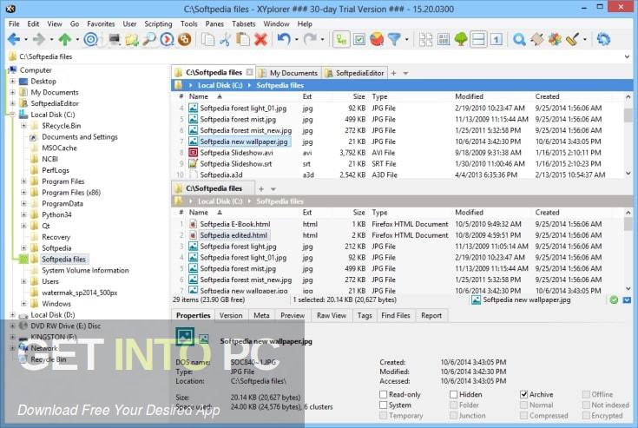Click the Hotlist target icon
The height and width of the screenshot is (428, 638).
(x=91, y=39)
